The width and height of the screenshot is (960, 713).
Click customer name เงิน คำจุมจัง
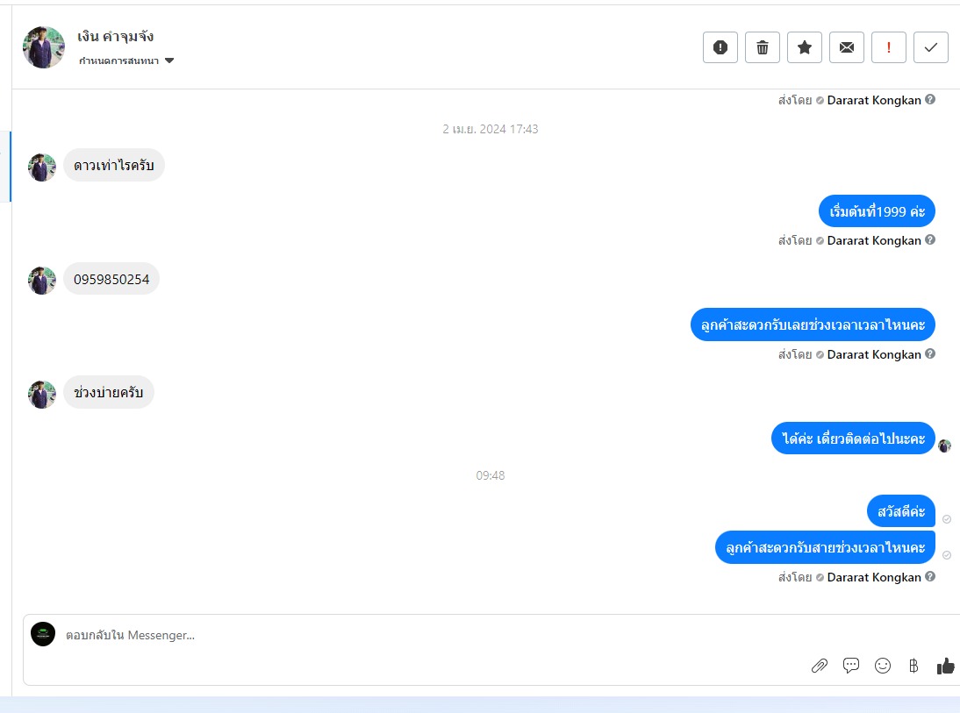pos(115,37)
